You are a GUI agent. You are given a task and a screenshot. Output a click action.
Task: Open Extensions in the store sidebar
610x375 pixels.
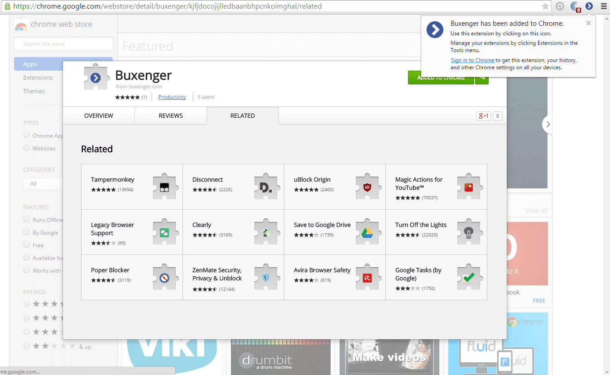coord(38,77)
